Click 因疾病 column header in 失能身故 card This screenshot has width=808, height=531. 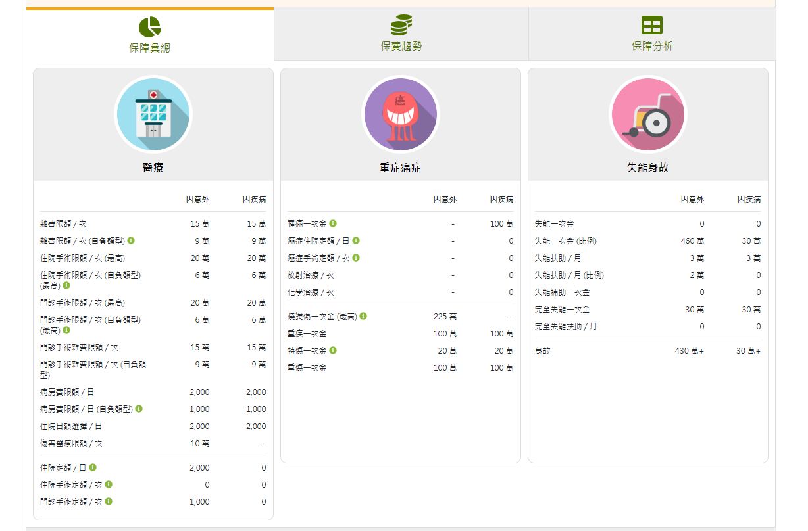[749, 199]
